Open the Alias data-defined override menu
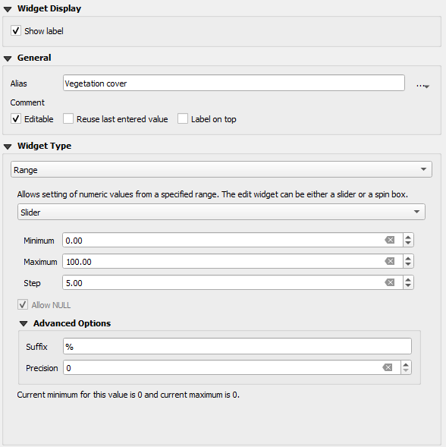The image size is (446, 447). tap(423, 85)
